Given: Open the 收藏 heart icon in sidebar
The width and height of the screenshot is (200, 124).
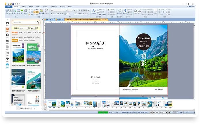Looking at the screenshot, I should (x=7, y=58).
